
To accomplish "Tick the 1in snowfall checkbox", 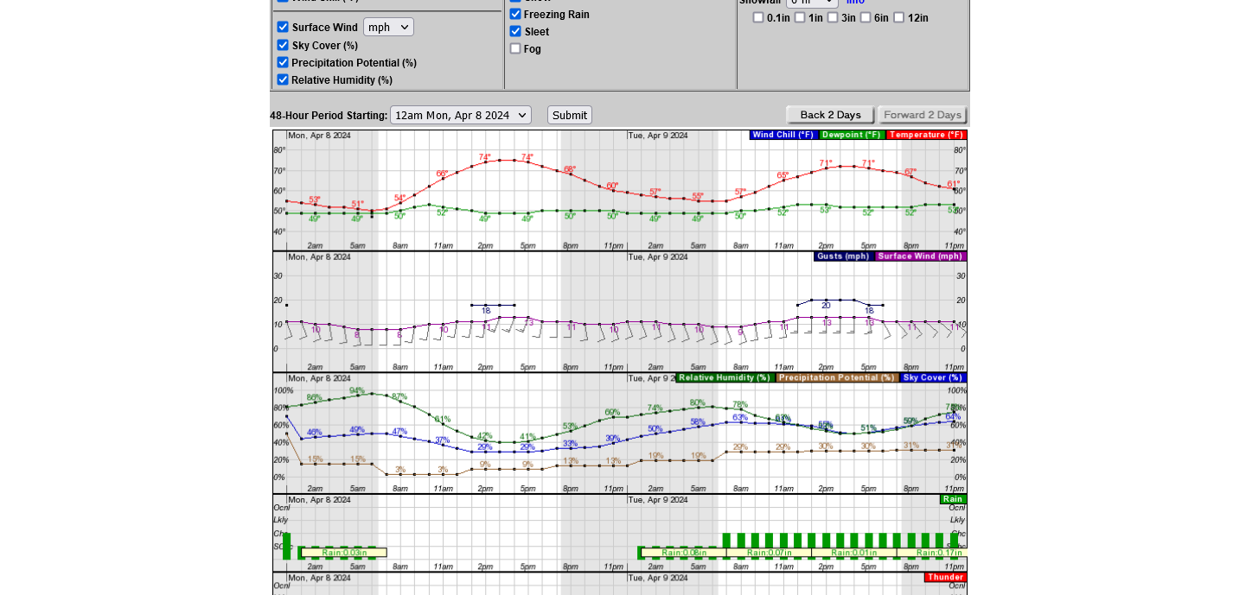I will tap(800, 17).
